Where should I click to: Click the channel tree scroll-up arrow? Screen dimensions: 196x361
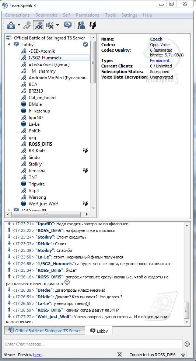(93, 38)
